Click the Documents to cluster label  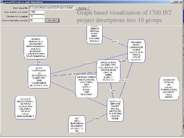(16, 12)
